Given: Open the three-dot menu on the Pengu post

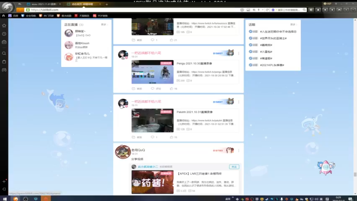Looking at the screenshot, I should pos(239,53).
